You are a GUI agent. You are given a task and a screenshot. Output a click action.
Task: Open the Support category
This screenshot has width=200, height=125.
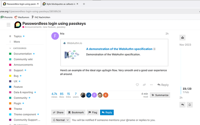(19, 70)
